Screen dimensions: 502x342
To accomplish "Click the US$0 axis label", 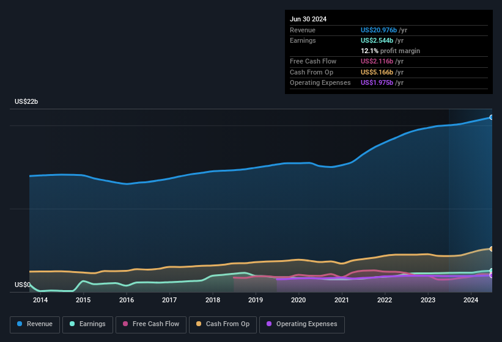I will click(x=23, y=285).
